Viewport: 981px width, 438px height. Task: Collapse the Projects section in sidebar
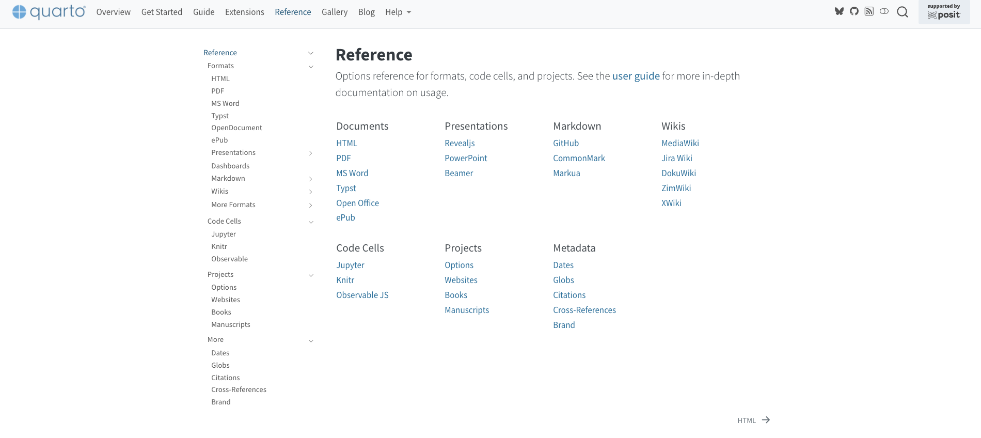pos(311,275)
